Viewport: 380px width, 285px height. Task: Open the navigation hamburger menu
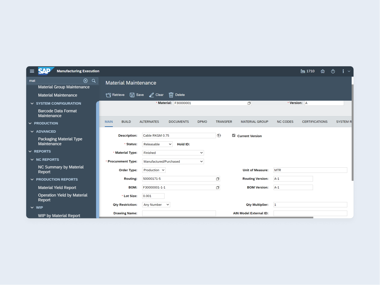[32, 71]
